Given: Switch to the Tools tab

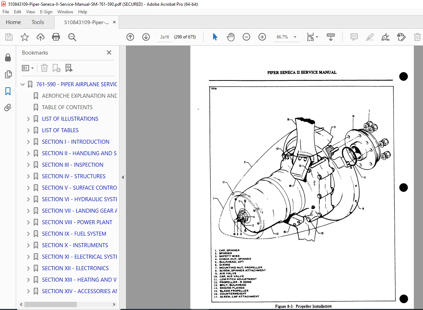Looking at the screenshot, I should (38, 22).
